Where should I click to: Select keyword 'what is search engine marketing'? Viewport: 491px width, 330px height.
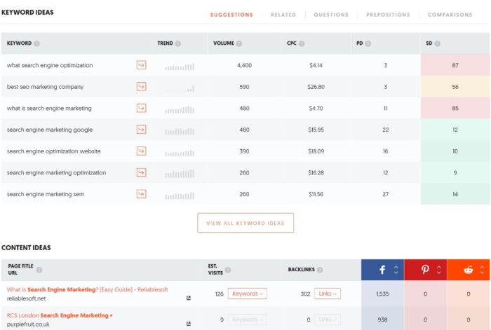pos(49,108)
